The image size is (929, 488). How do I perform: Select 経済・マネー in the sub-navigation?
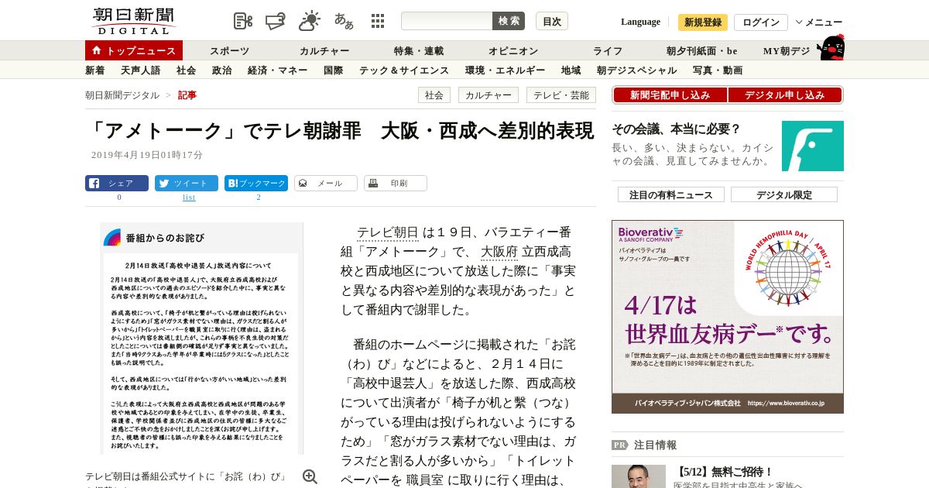[x=278, y=70]
